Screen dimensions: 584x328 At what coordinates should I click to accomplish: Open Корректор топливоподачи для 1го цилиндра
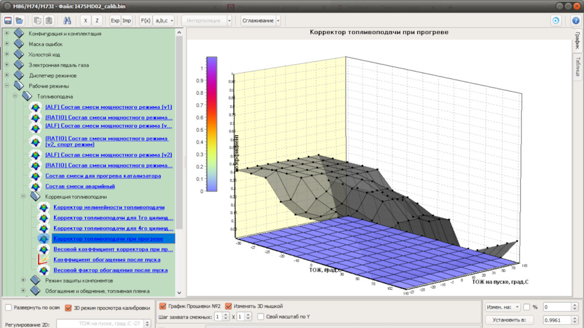(113, 217)
